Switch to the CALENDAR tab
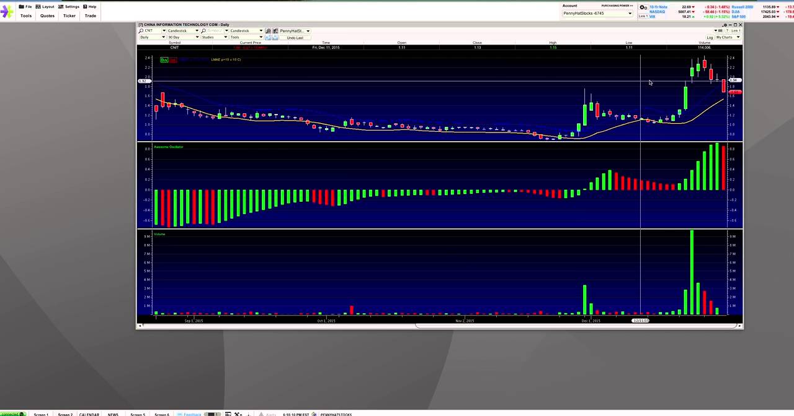Screen dimensions: 794x416 (x=89, y=414)
